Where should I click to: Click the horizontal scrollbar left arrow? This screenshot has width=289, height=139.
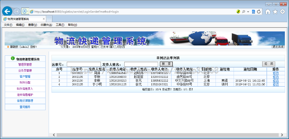[54, 135]
